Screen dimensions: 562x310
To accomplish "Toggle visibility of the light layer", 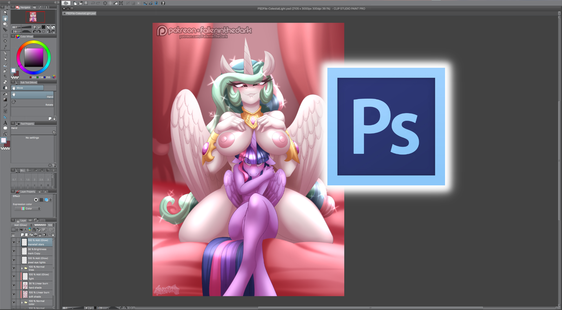I will click(x=14, y=276).
